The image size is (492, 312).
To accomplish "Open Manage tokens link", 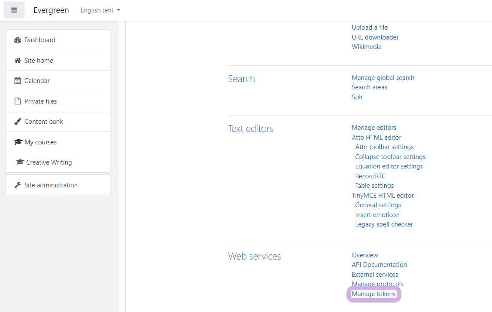I will pos(374,294).
